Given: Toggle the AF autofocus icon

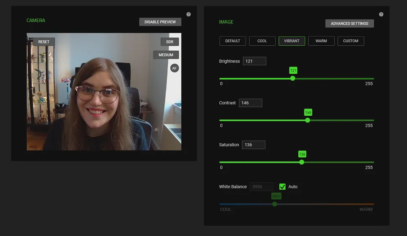Looking at the screenshot, I should pyautogui.click(x=175, y=68).
